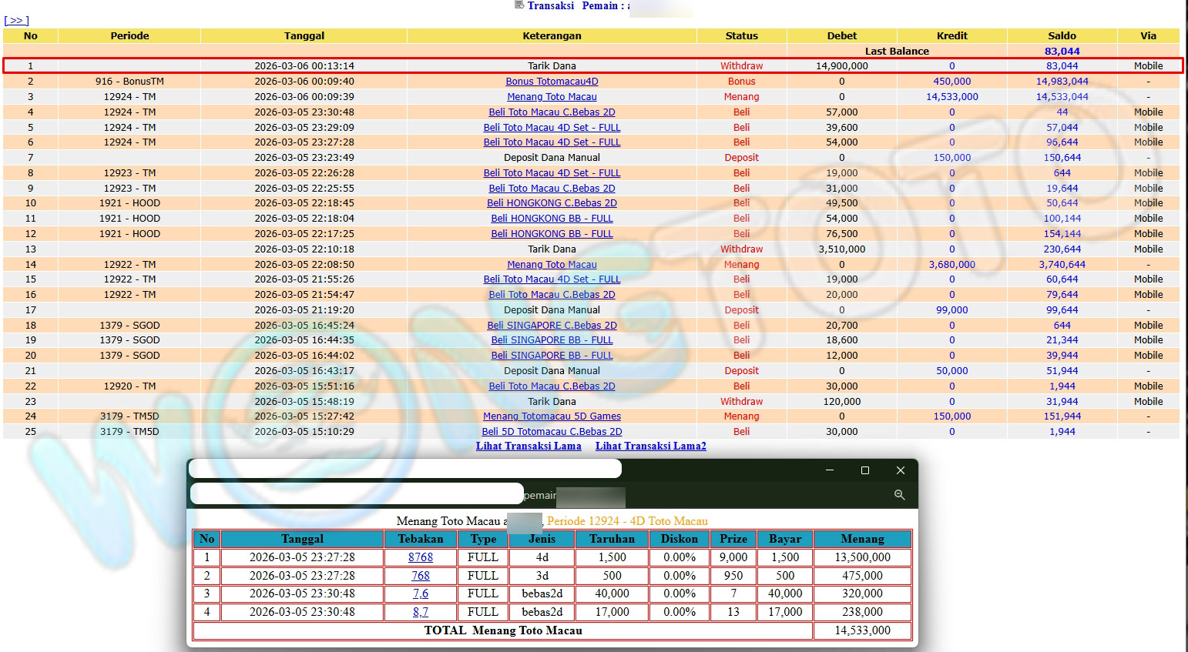The height and width of the screenshot is (652, 1188).
Task: Open Beli SINGAPORE C.Bebas 2D link
Action: coord(552,326)
